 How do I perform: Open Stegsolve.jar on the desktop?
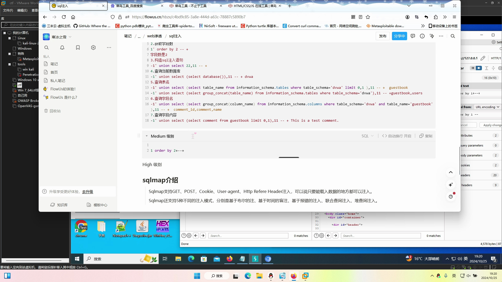pyautogui.click(x=142, y=228)
